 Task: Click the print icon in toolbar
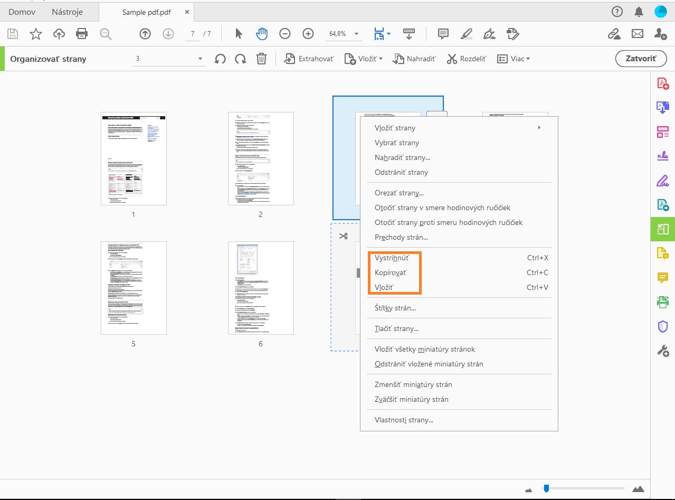pyautogui.click(x=82, y=34)
